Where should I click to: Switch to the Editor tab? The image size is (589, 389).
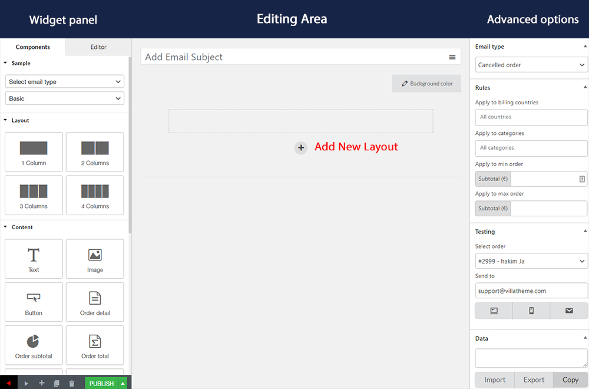tap(98, 47)
